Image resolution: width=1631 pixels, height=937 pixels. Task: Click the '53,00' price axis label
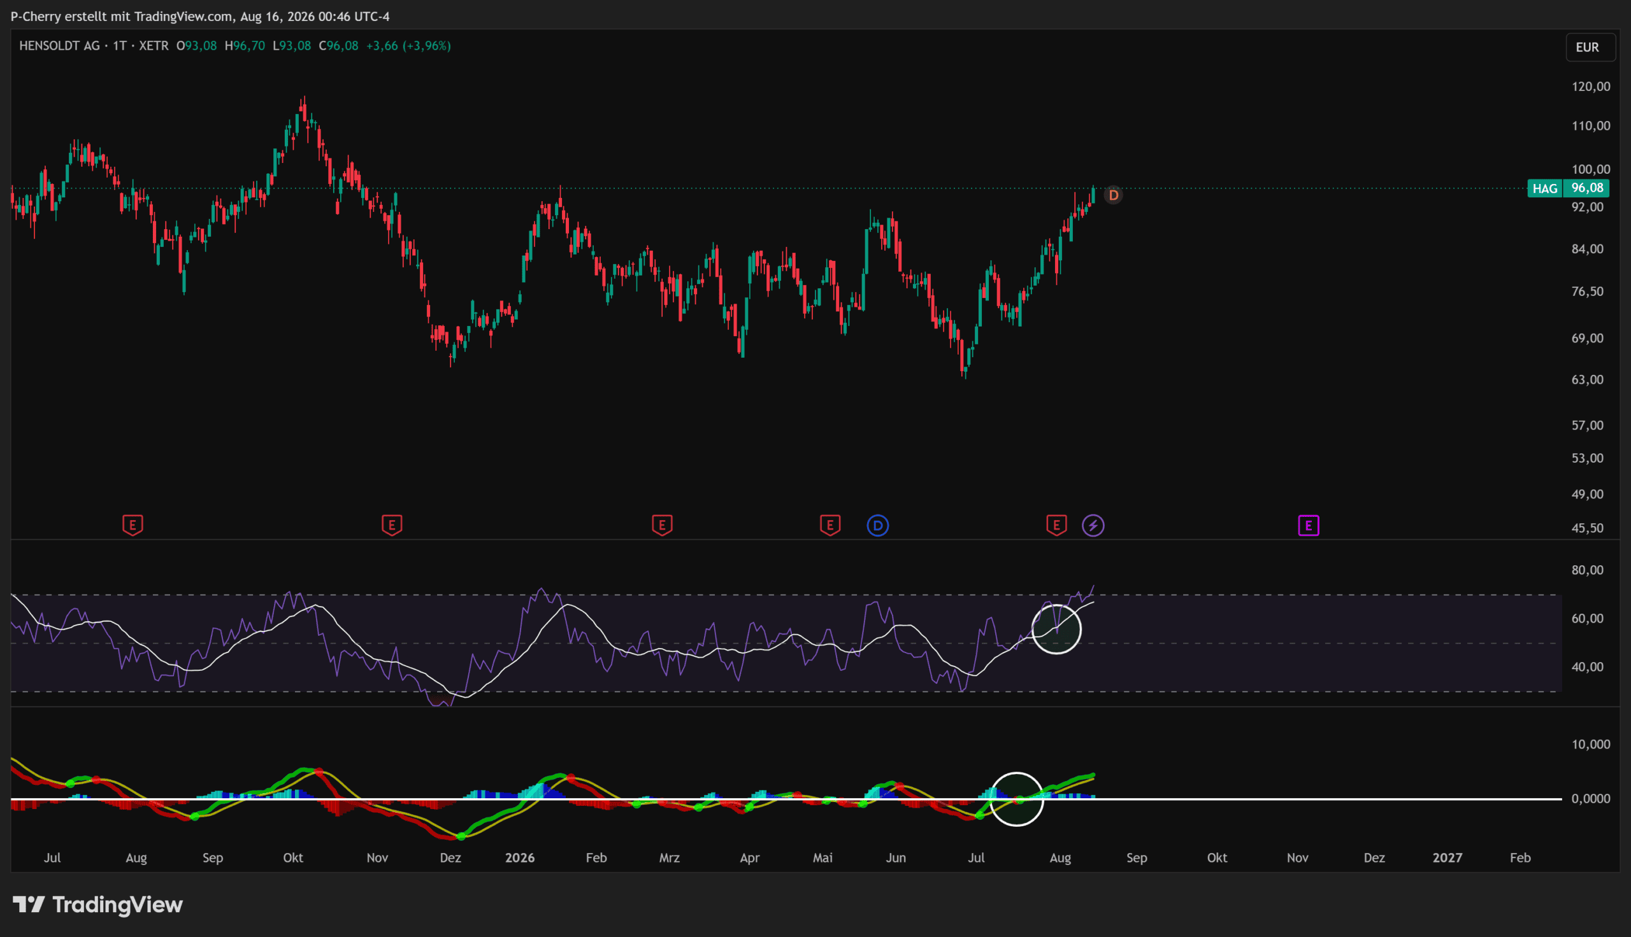click(x=1587, y=458)
